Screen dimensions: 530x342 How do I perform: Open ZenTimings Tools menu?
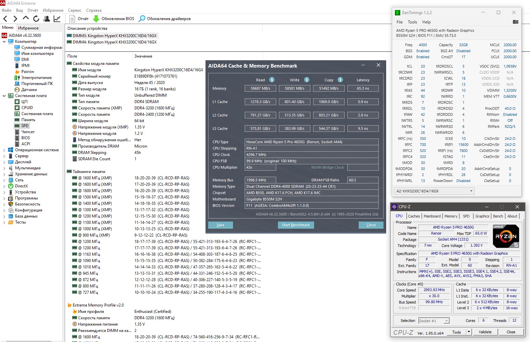(x=412, y=22)
